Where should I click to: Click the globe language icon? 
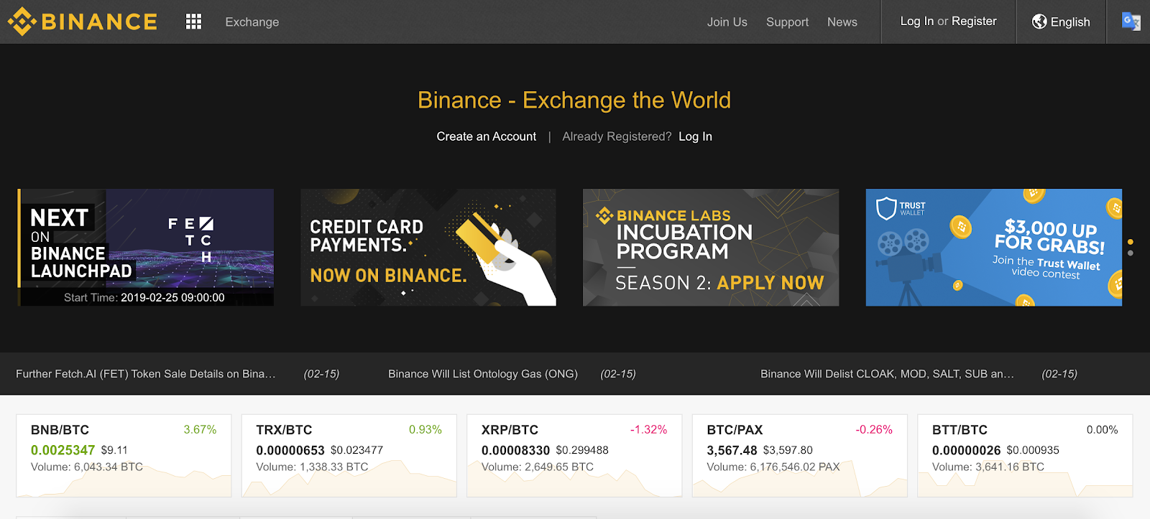coord(1039,22)
